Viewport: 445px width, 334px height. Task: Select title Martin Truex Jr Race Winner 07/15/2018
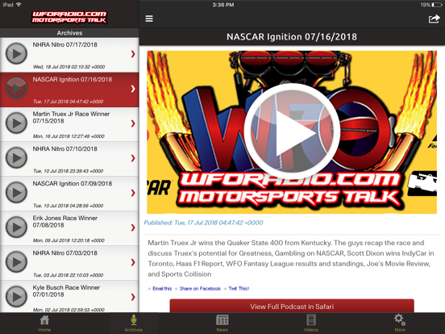coord(71,117)
